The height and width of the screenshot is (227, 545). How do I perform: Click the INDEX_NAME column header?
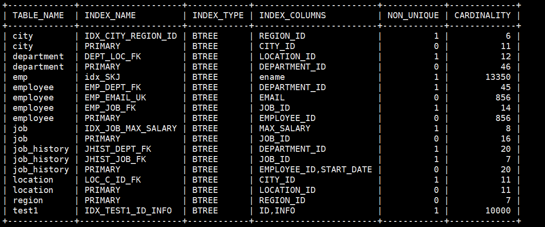coord(110,15)
